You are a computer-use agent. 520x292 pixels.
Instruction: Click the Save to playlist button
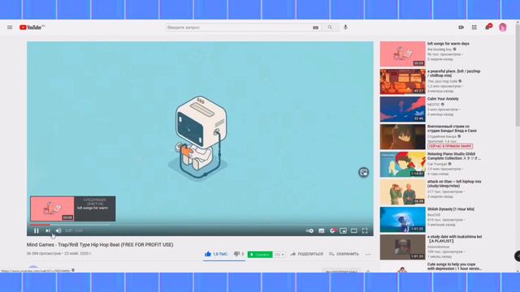344,254
